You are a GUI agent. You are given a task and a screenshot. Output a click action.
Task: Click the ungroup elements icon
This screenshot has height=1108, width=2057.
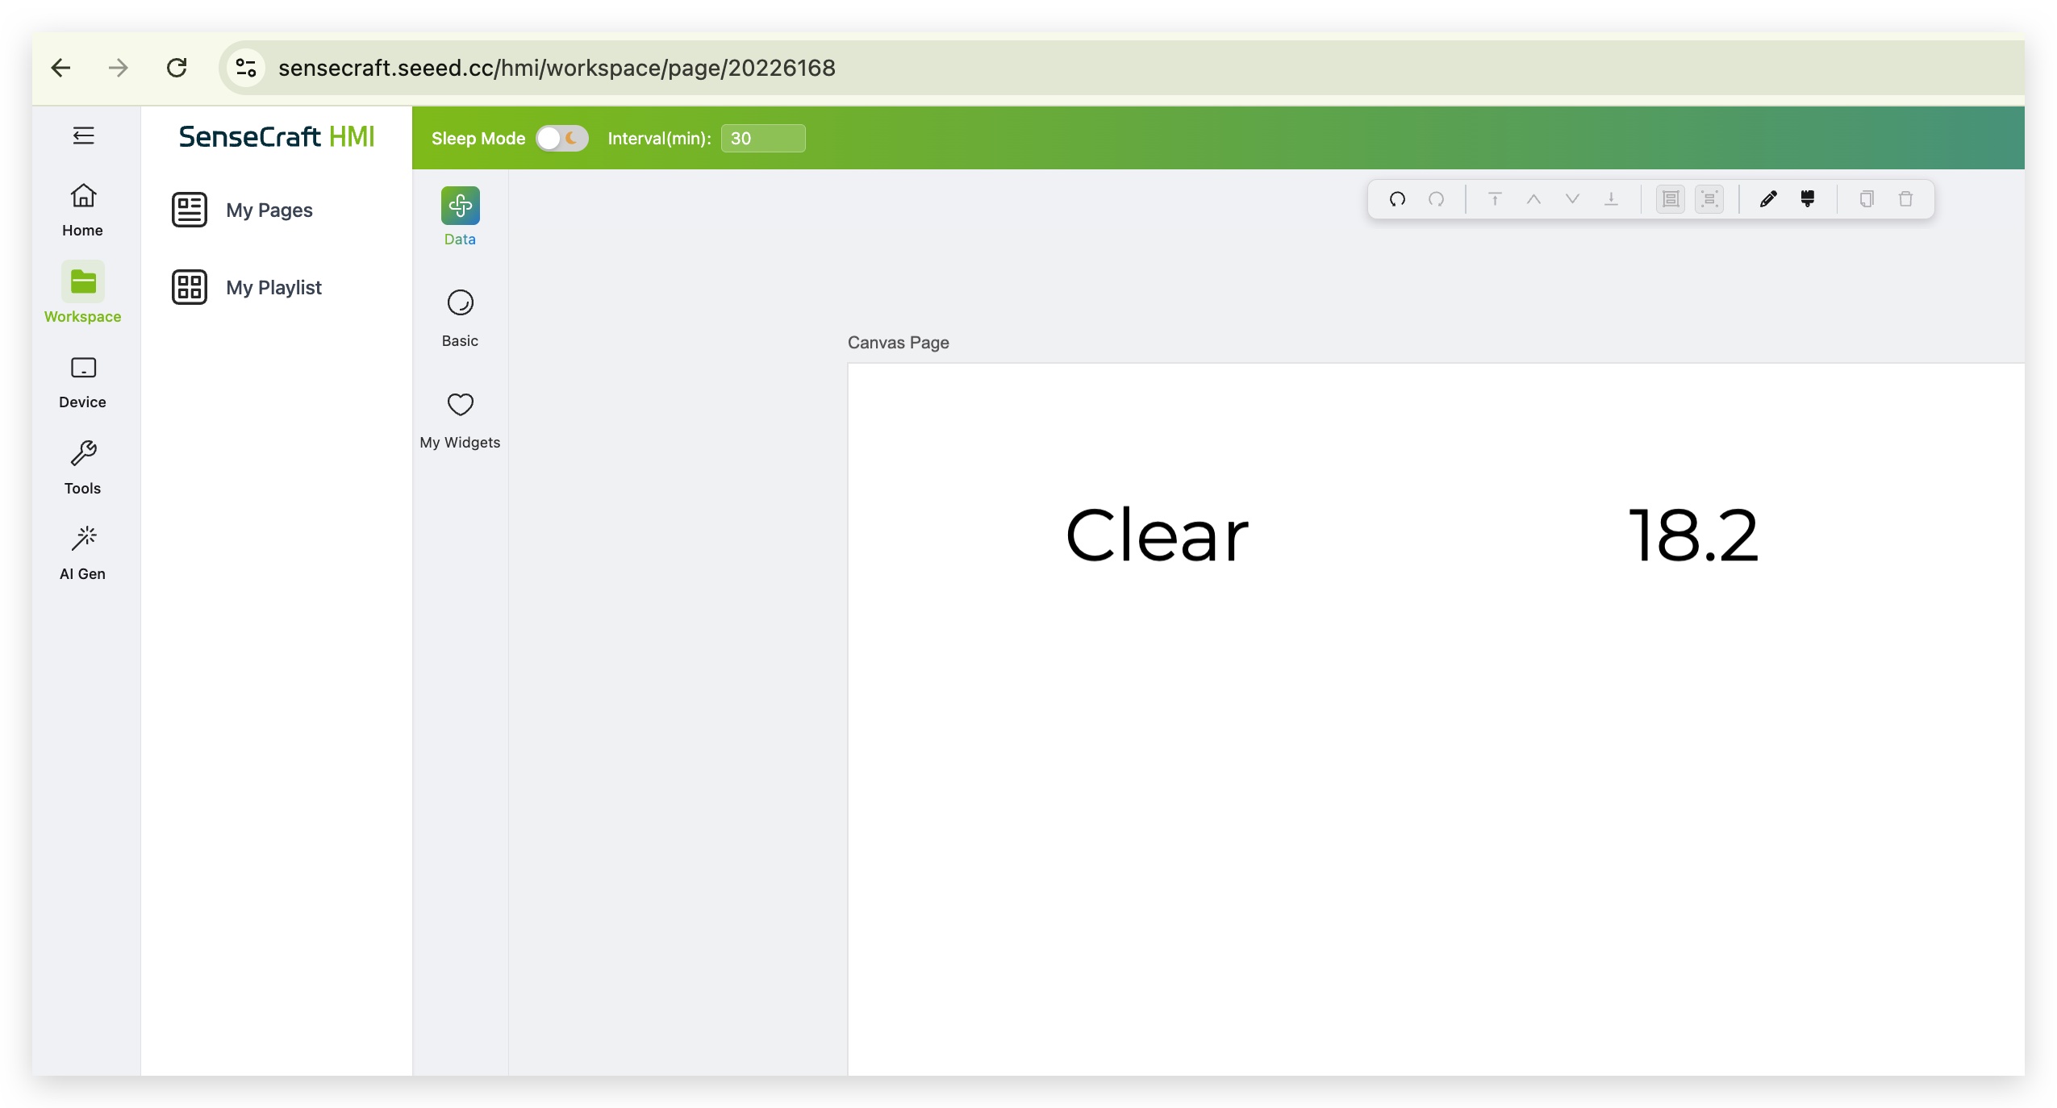[1709, 199]
